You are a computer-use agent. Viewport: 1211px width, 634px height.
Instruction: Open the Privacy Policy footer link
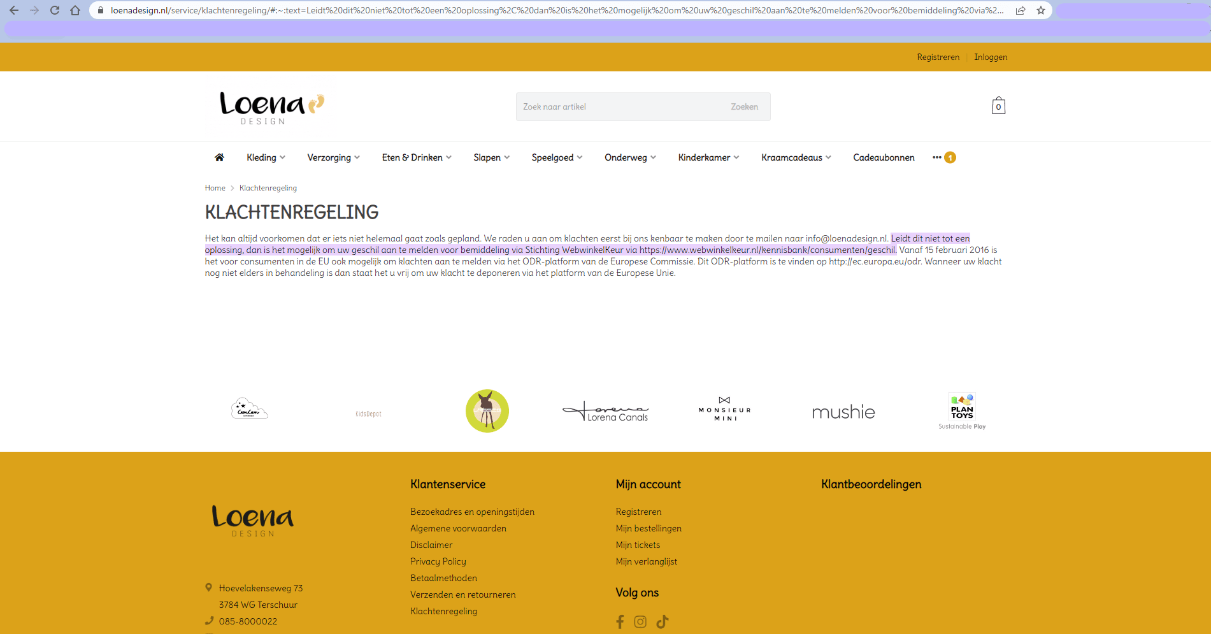pyautogui.click(x=438, y=561)
